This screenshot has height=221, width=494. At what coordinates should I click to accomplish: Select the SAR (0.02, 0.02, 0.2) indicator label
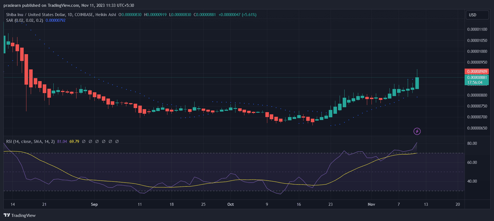coord(24,20)
